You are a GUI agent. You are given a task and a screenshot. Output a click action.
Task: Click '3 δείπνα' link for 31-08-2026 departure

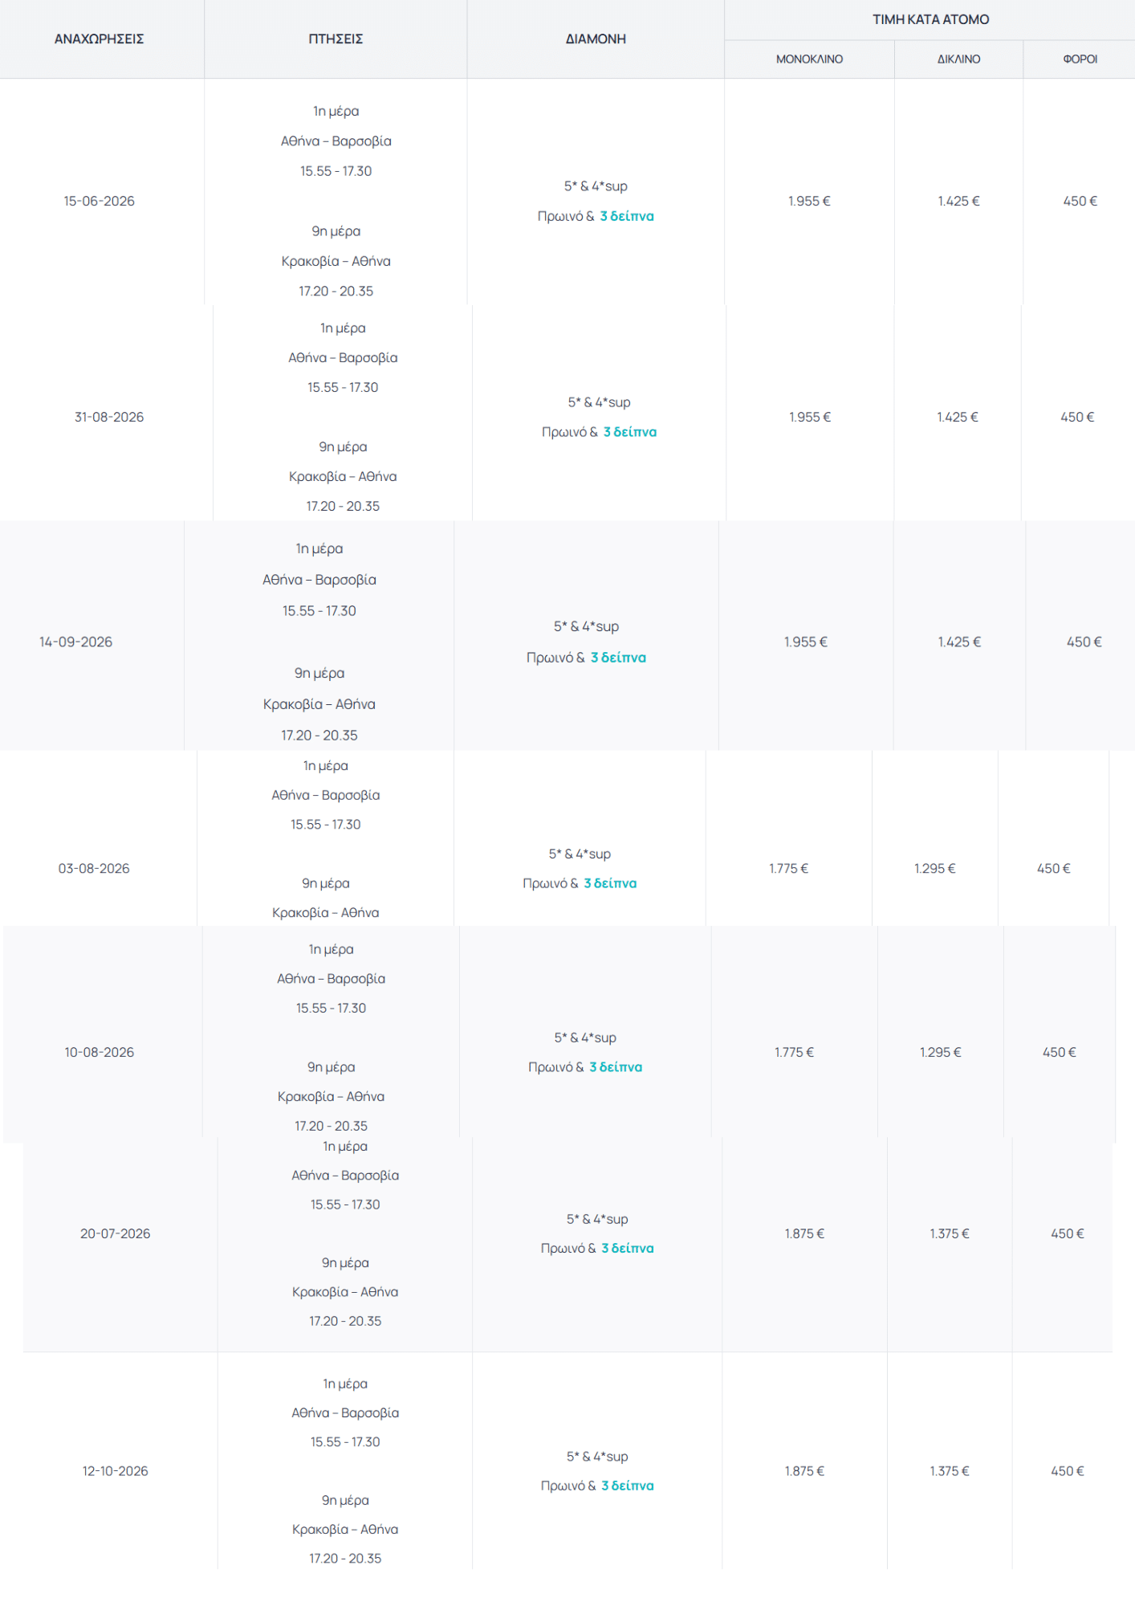(x=630, y=432)
